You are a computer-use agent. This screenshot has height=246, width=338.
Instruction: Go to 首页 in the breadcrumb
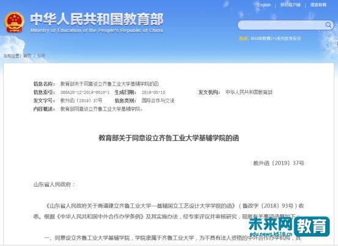(27, 56)
